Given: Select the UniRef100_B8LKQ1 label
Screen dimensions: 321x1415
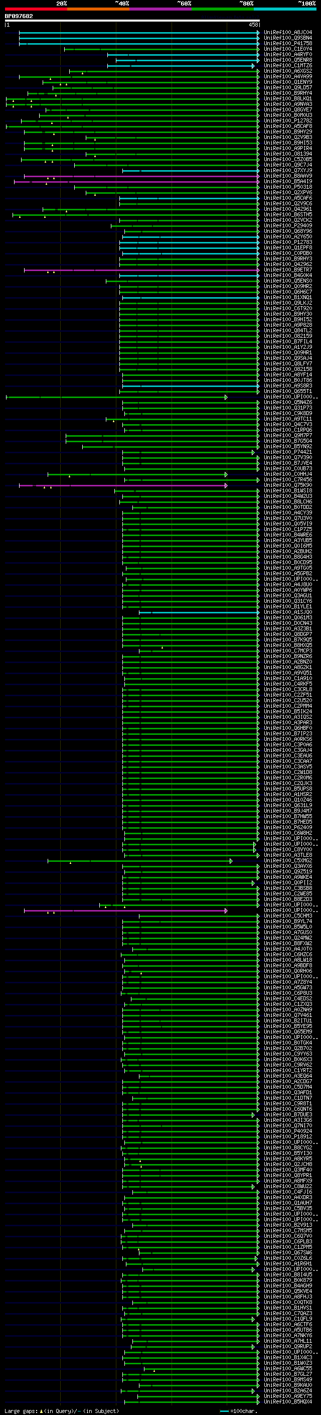Looking at the screenshot, I should click(x=288, y=99).
